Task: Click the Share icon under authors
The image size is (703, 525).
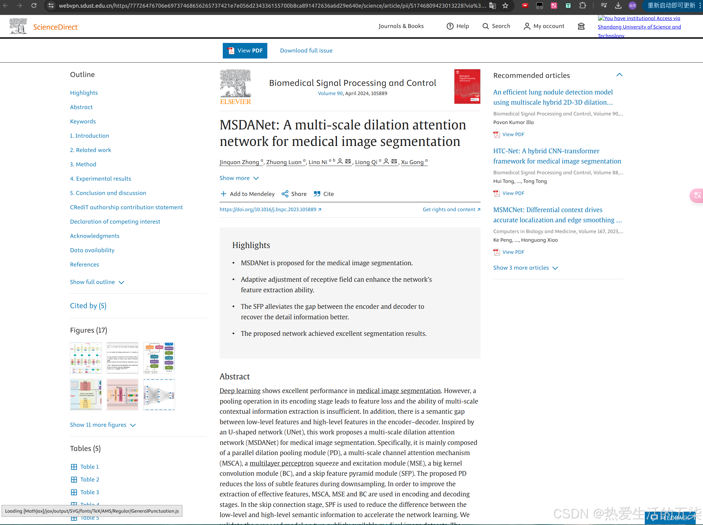Action: [285, 194]
